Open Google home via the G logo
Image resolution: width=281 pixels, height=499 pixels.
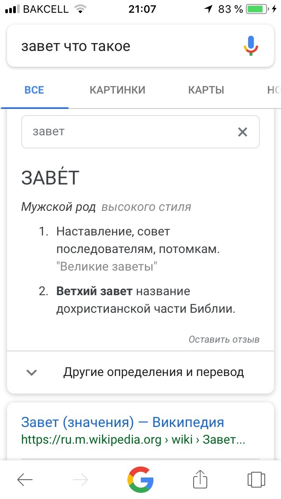click(140, 479)
